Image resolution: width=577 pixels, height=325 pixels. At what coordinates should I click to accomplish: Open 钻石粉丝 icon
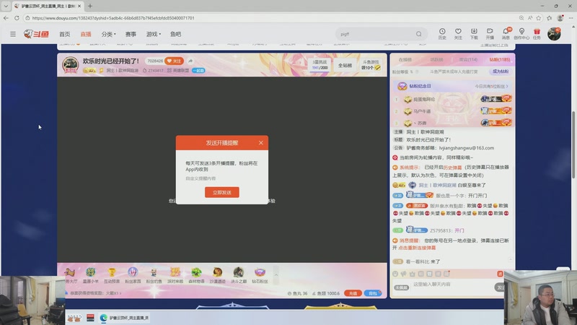(260, 275)
